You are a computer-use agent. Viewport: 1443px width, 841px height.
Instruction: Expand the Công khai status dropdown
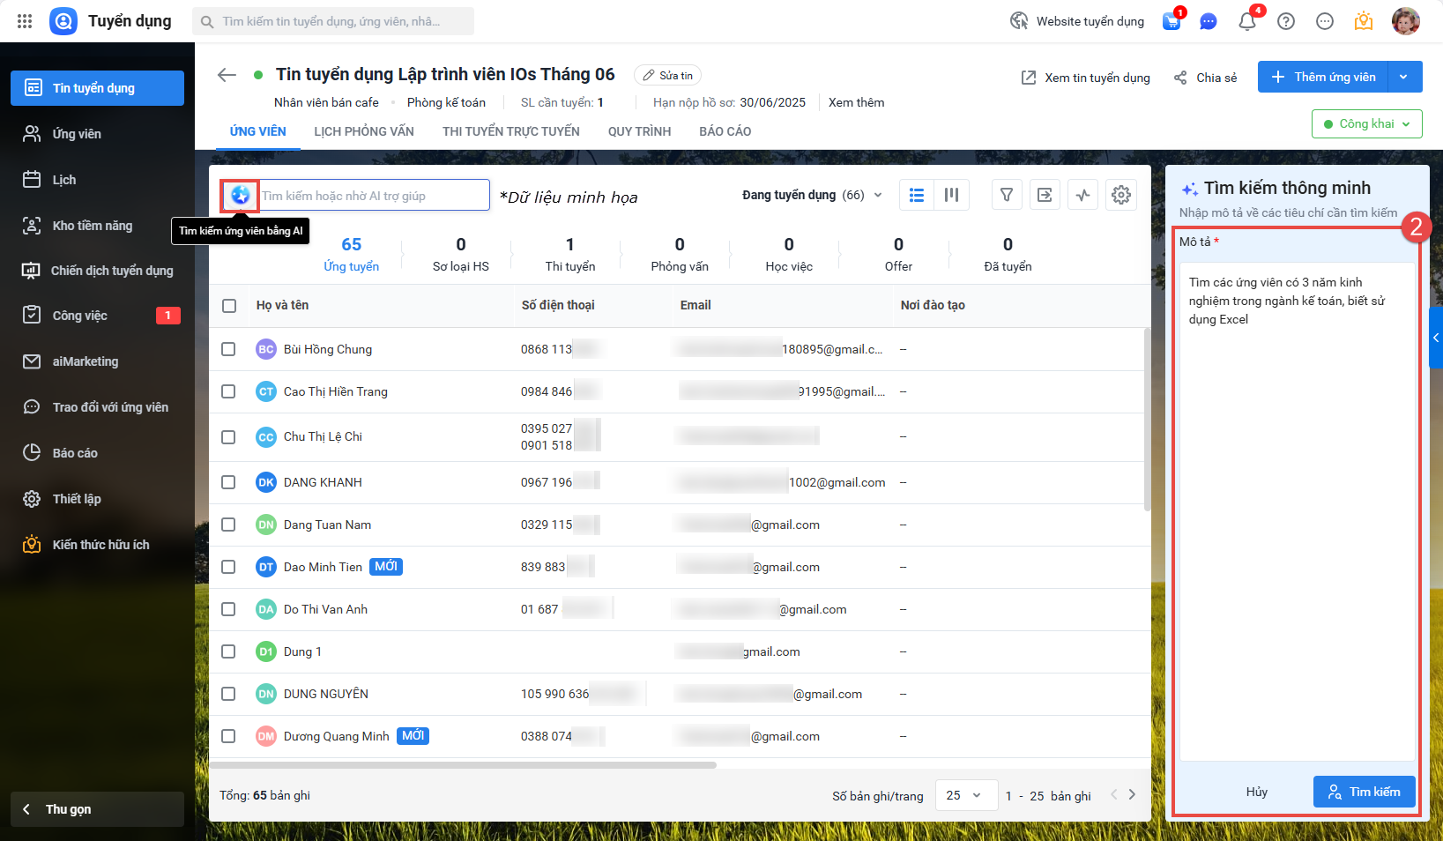point(1366,124)
